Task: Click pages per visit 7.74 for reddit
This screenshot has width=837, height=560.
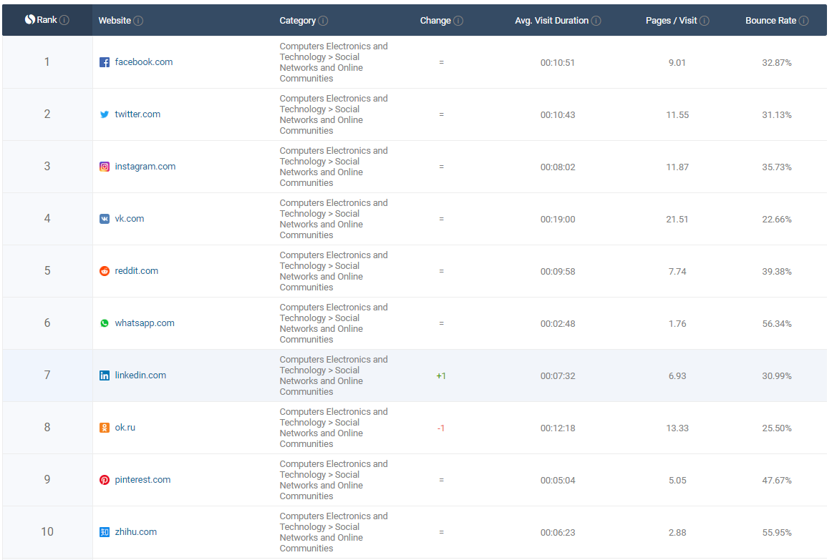Action: click(677, 272)
